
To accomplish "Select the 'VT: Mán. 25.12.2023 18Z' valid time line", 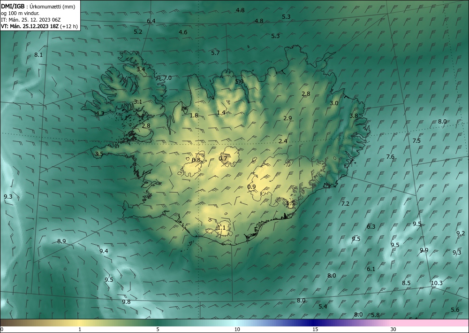I will click(30, 26).
